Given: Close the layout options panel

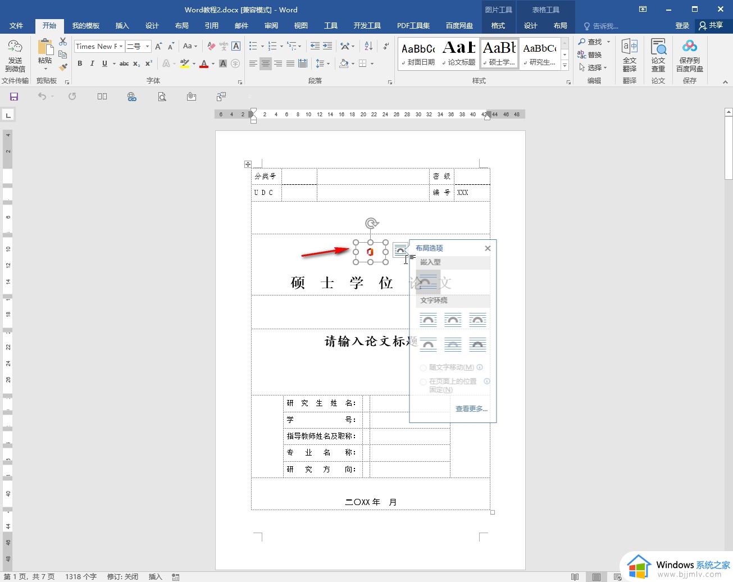Looking at the screenshot, I should click(488, 248).
